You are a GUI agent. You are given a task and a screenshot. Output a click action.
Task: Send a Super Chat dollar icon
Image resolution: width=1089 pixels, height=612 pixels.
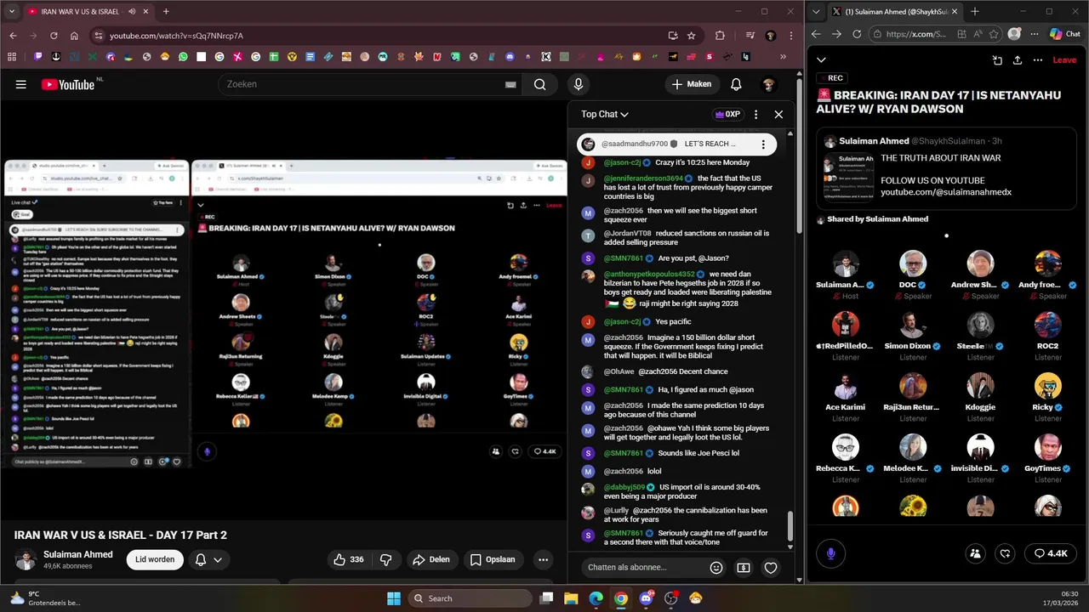pyautogui.click(x=744, y=567)
